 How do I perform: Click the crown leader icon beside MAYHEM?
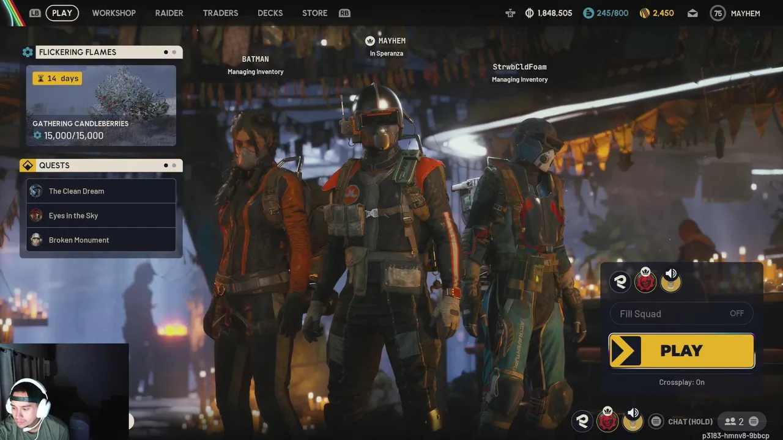point(369,41)
